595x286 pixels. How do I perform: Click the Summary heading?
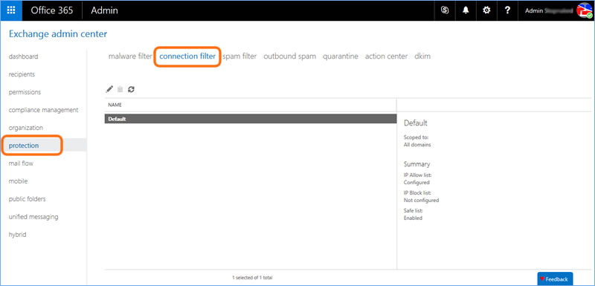tap(416, 164)
